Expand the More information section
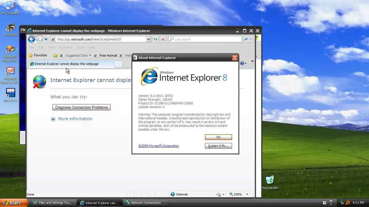This screenshot has height=207, width=369. (x=72, y=119)
